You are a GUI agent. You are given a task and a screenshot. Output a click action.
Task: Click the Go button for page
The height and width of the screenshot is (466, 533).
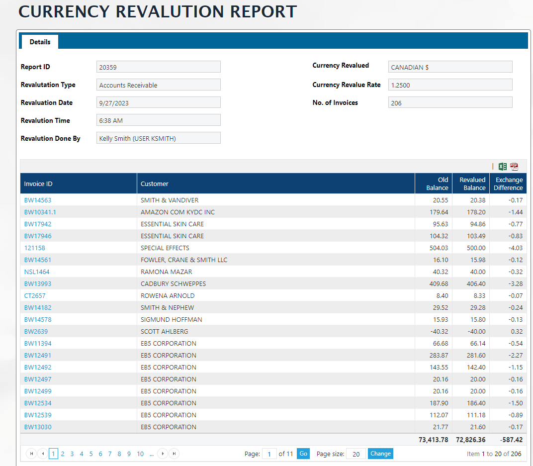(303, 454)
